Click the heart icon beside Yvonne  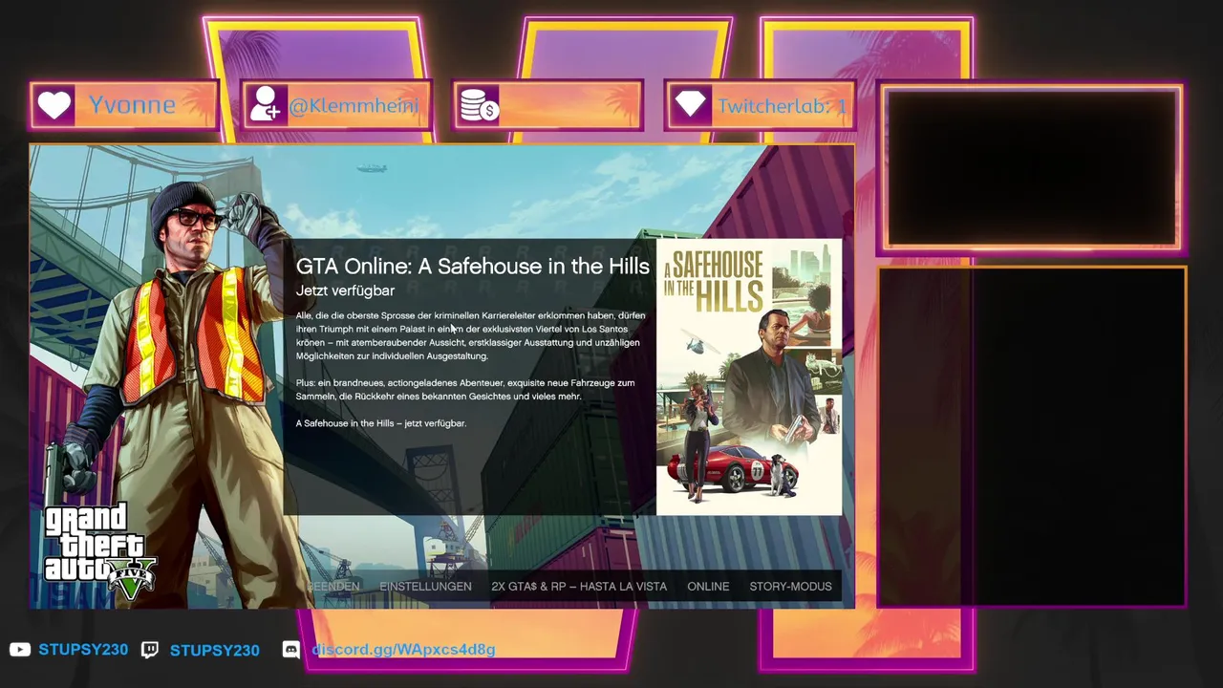click(x=55, y=105)
